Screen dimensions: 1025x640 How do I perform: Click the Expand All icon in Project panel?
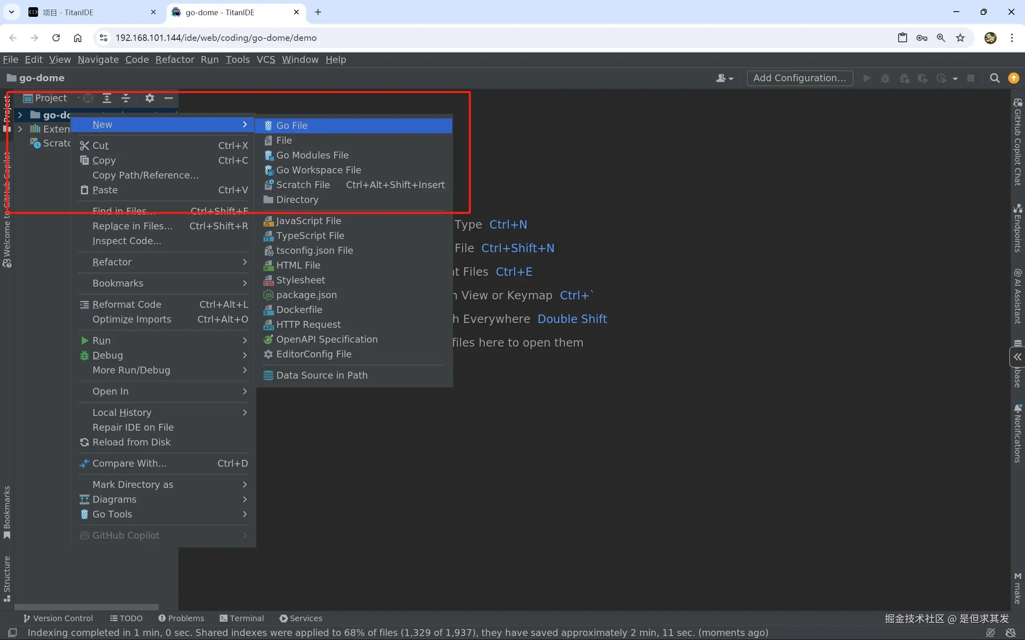107,98
